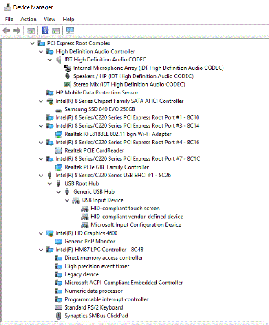Click the USB Root Hub plug icon
269x325 pixels.
click(59, 183)
